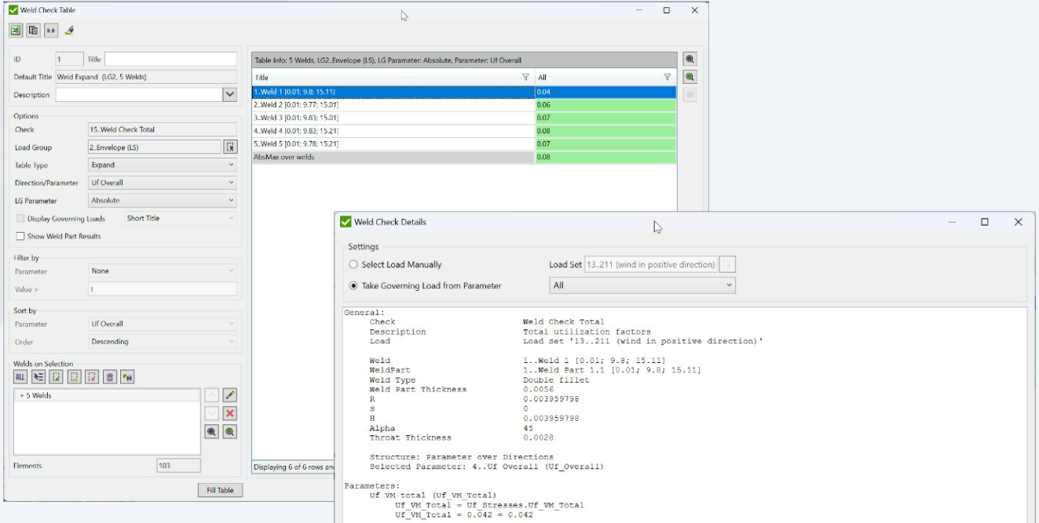Image resolution: width=1039 pixels, height=523 pixels.
Task: Click the load group selection icon beside Envelope (LS)
Action: coord(230,147)
